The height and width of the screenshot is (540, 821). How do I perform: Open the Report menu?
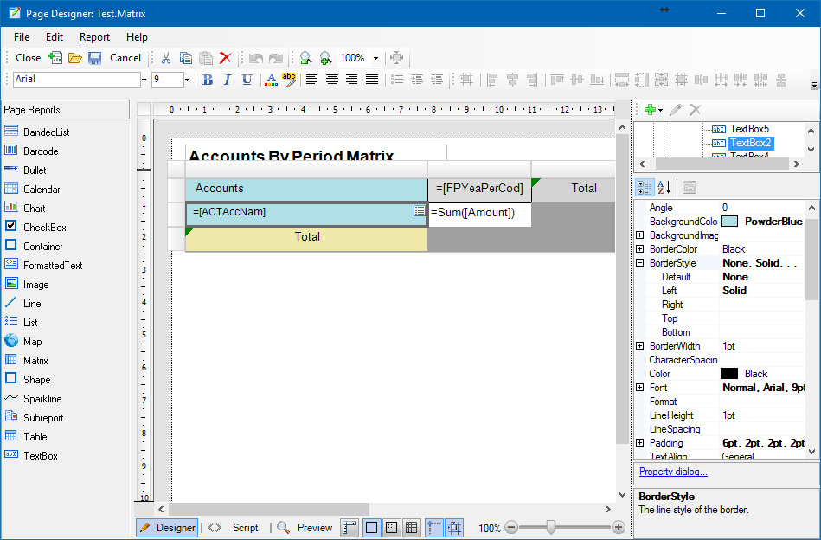point(95,37)
